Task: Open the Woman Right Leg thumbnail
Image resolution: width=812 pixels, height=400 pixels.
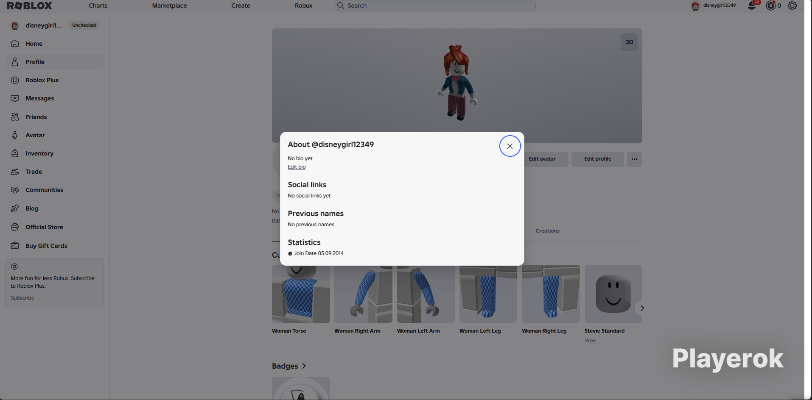Action: (551, 294)
